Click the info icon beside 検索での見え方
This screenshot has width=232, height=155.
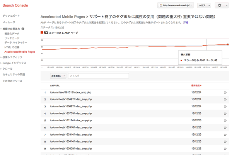23,29
